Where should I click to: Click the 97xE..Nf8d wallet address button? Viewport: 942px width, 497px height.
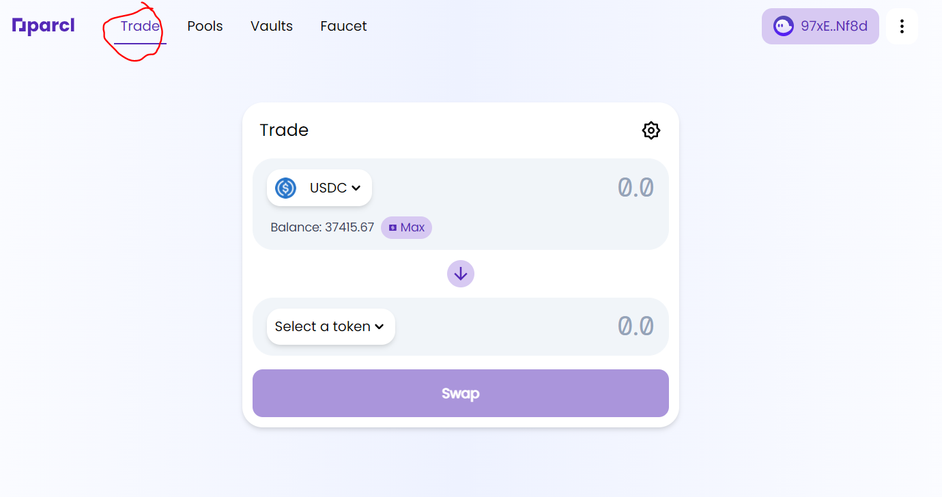pyautogui.click(x=820, y=27)
